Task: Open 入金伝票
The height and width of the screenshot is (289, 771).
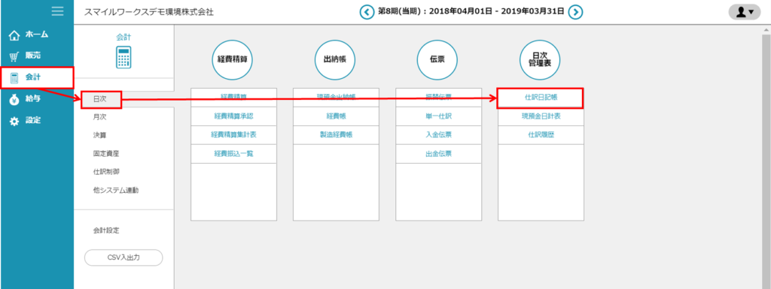Action: [x=438, y=134]
